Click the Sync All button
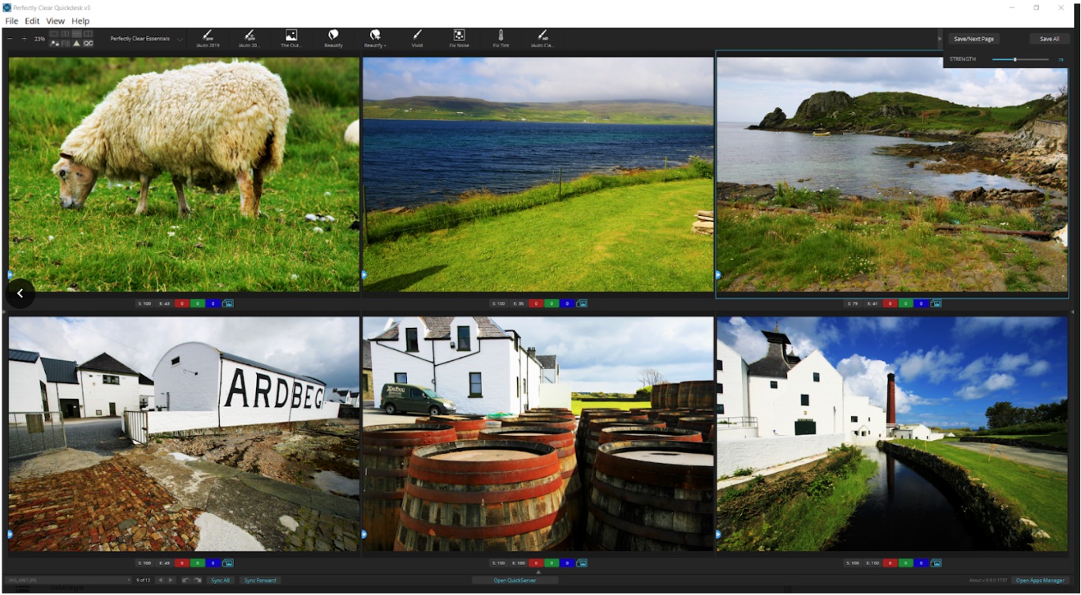This screenshot has height=595, width=1081. (x=220, y=580)
